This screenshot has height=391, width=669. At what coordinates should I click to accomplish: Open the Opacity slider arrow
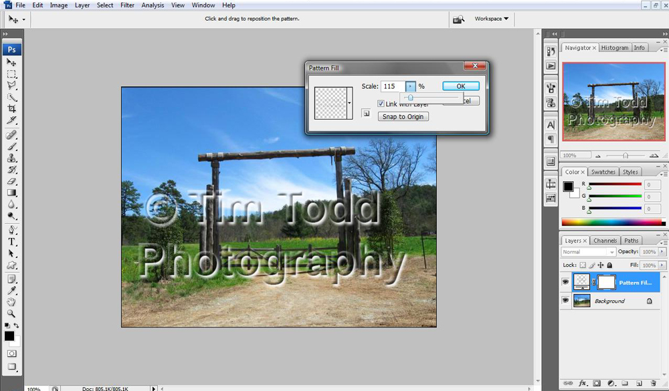click(662, 252)
